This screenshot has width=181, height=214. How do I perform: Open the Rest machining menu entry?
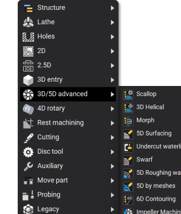(x=68, y=123)
